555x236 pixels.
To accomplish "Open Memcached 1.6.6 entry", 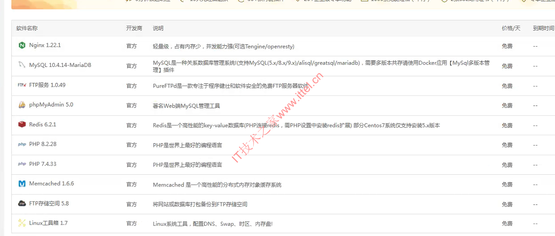I will [52, 184].
